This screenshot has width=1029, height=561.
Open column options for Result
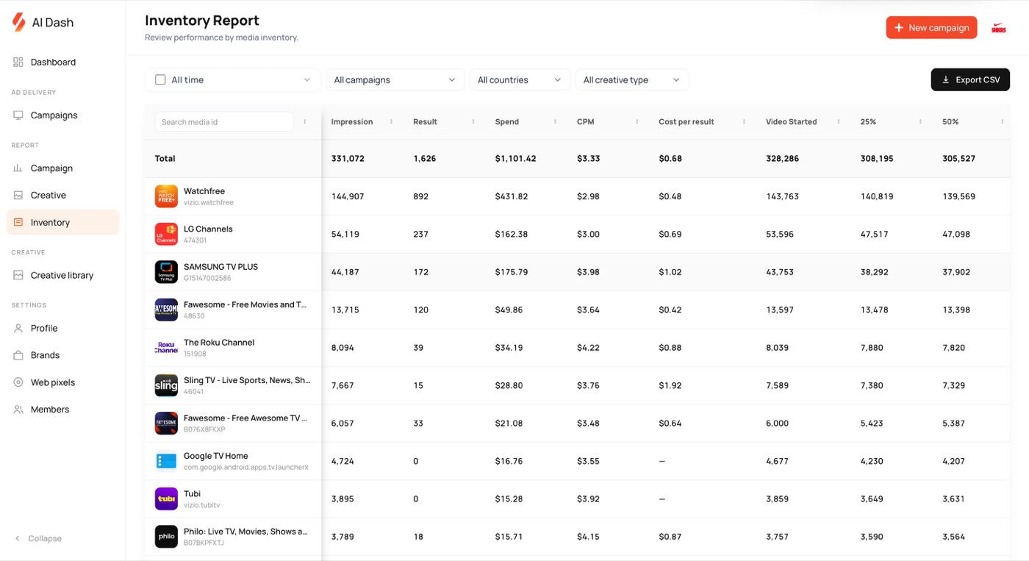tap(473, 122)
